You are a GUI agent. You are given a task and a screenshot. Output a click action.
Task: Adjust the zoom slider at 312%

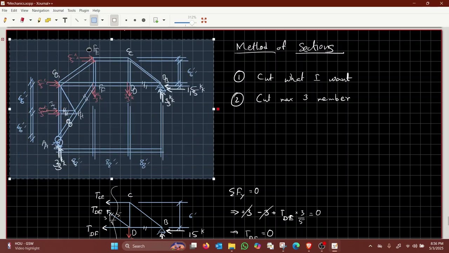[x=192, y=23]
